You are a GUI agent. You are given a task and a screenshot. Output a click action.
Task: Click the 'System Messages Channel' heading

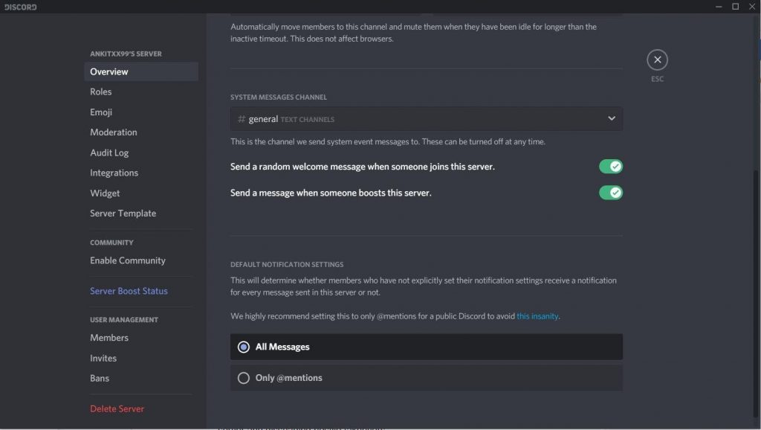279,97
